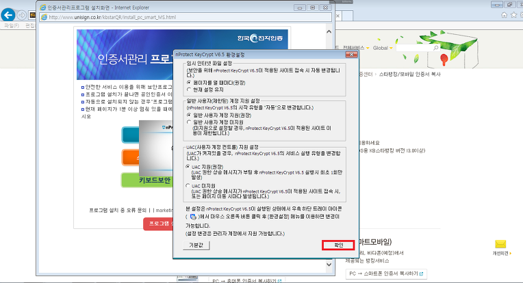
Task: Click the bank page search input field
Action: pos(415,48)
